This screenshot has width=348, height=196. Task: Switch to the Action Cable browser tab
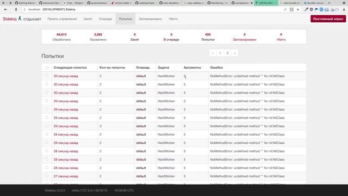[x=121, y=3]
